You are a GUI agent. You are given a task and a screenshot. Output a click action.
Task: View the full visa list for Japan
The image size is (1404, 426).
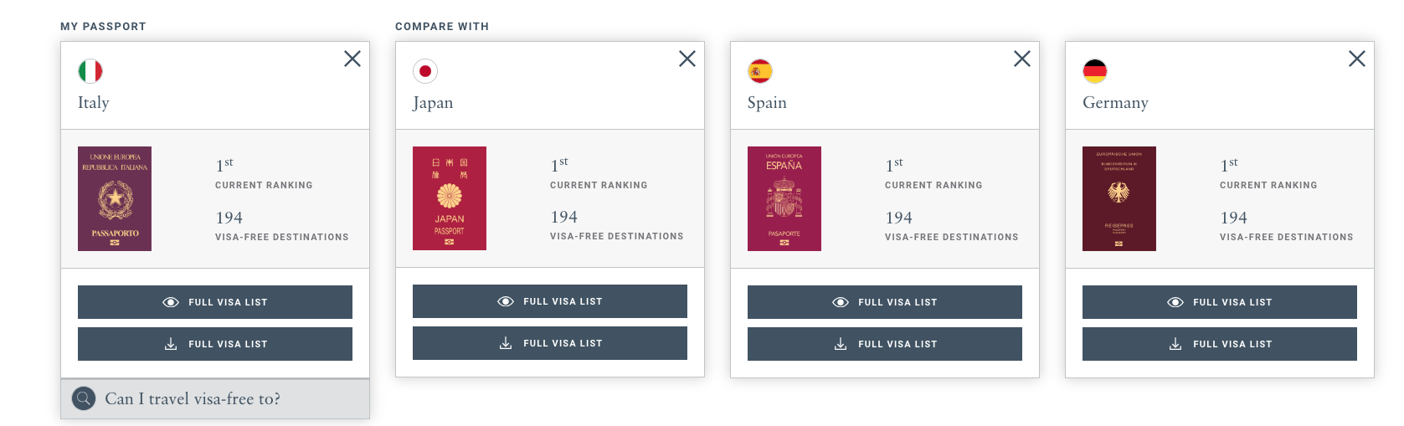(x=550, y=301)
